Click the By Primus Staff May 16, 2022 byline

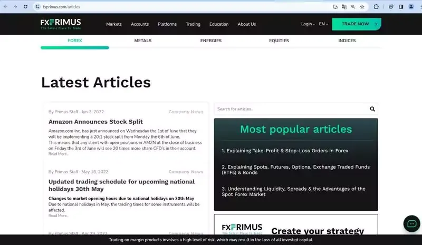tap(78, 172)
